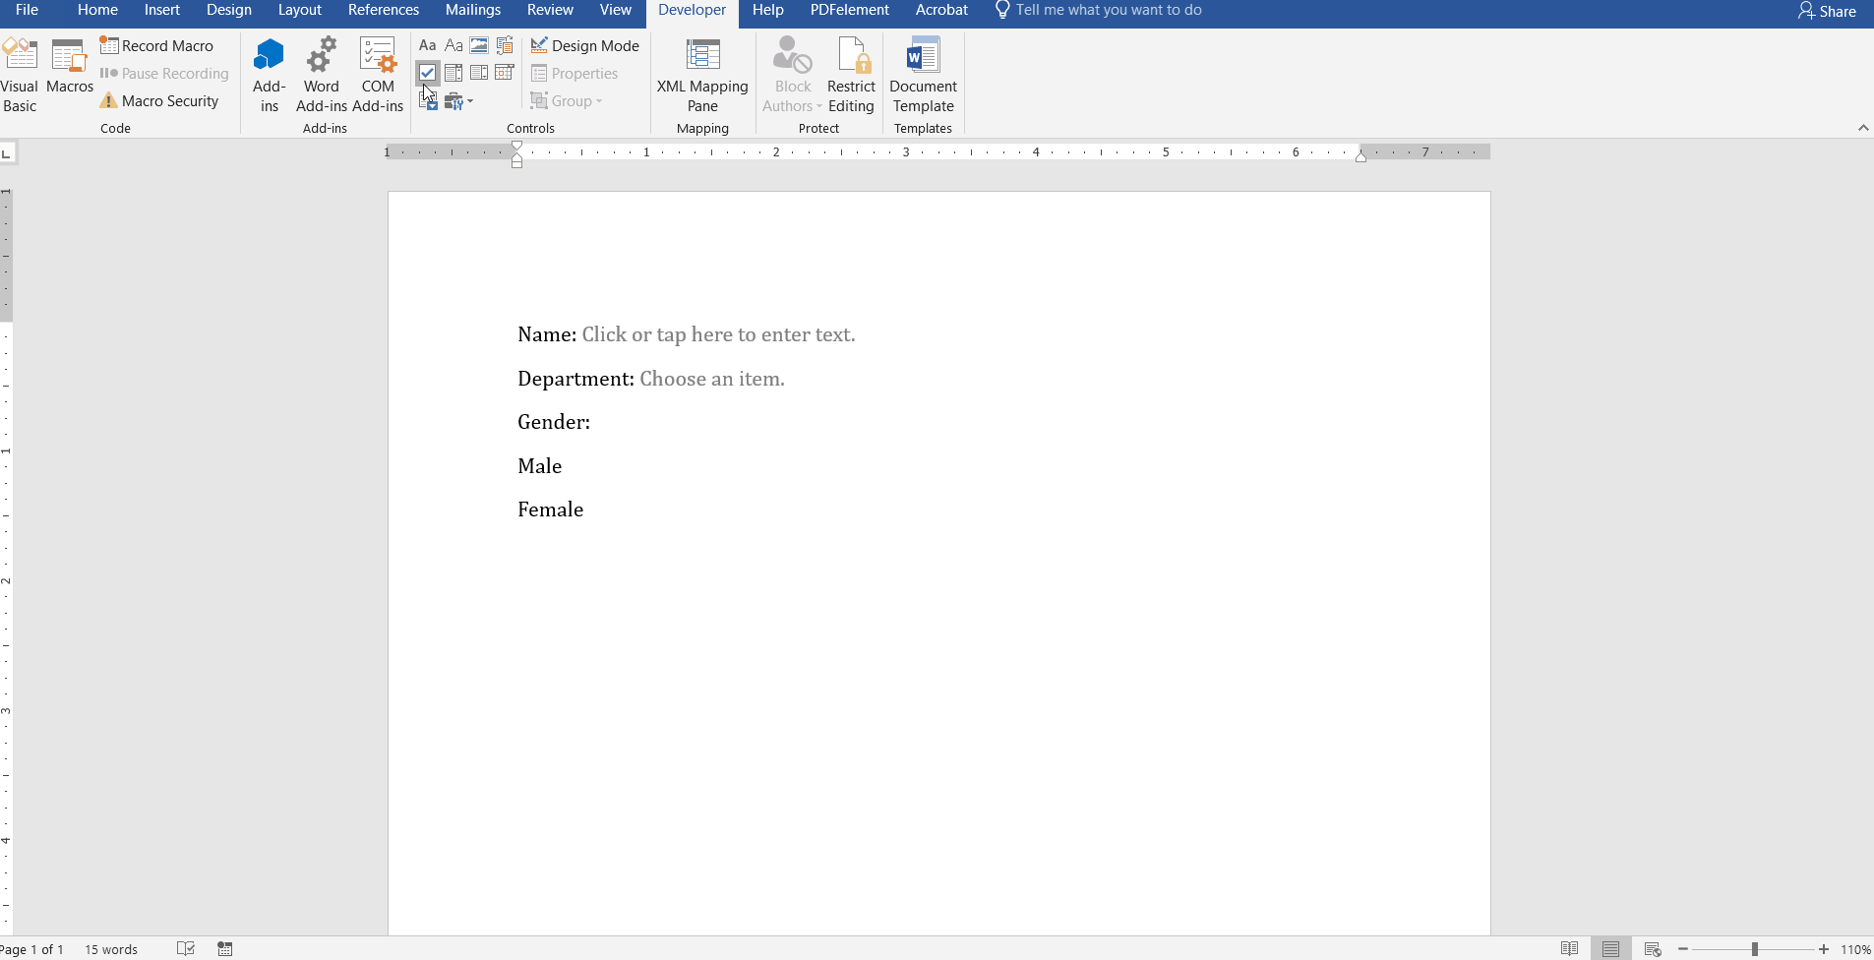Screen dimensions: 1874x960
Task: Switch to the Home tab
Action: (97, 10)
